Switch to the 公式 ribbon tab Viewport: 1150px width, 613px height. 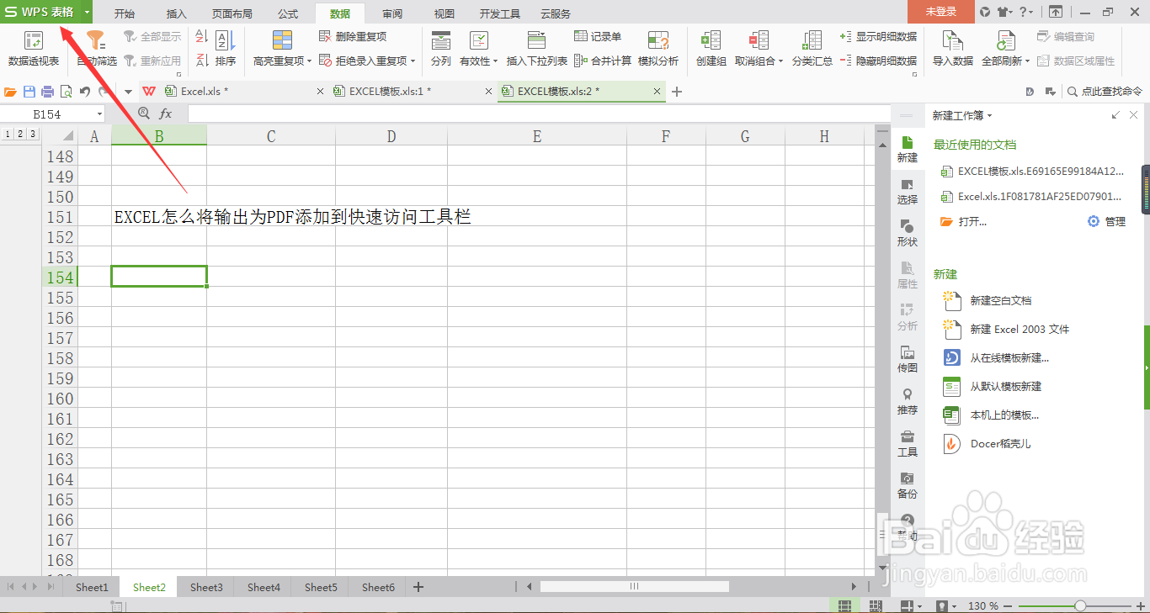click(288, 13)
